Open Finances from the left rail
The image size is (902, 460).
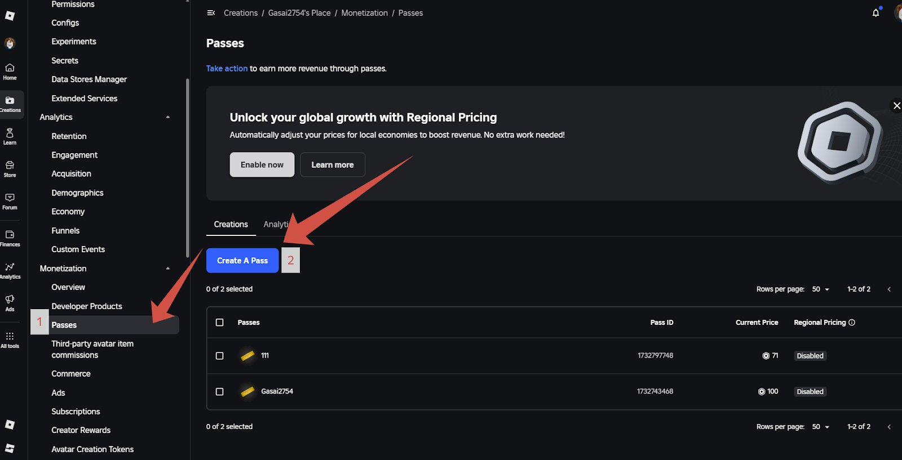(x=10, y=238)
